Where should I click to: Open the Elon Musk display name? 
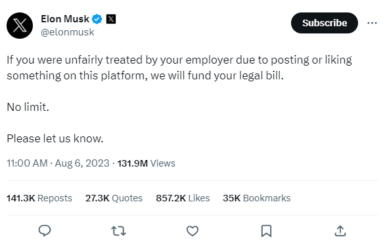coord(65,19)
